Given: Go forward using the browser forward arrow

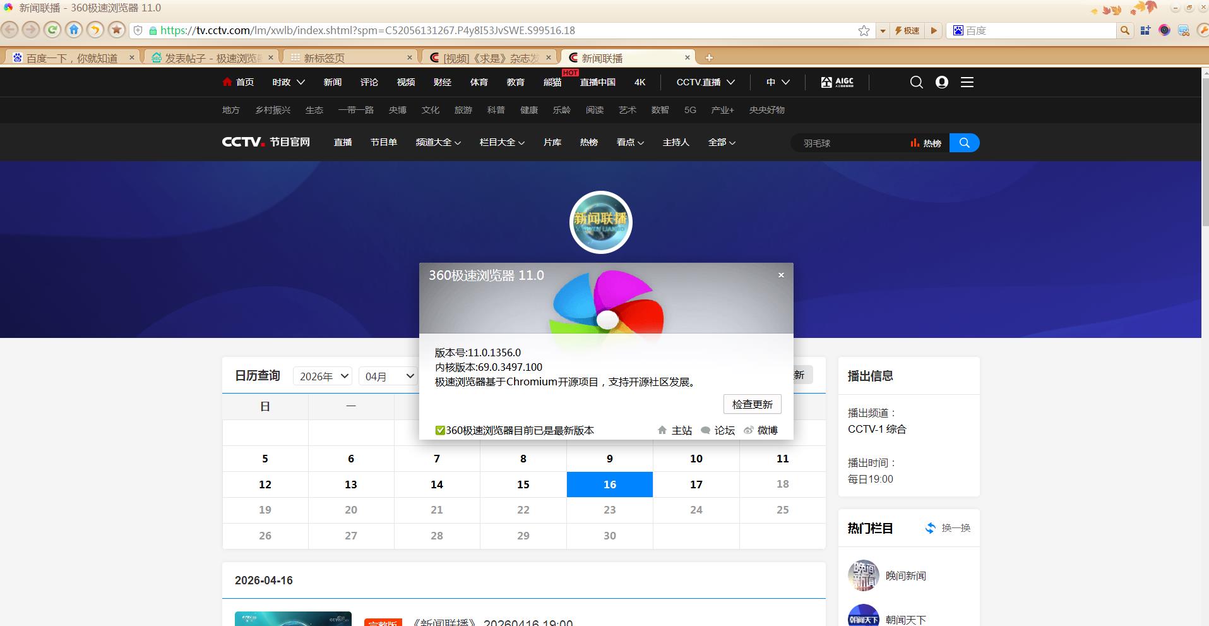Looking at the screenshot, I should (x=31, y=30).
